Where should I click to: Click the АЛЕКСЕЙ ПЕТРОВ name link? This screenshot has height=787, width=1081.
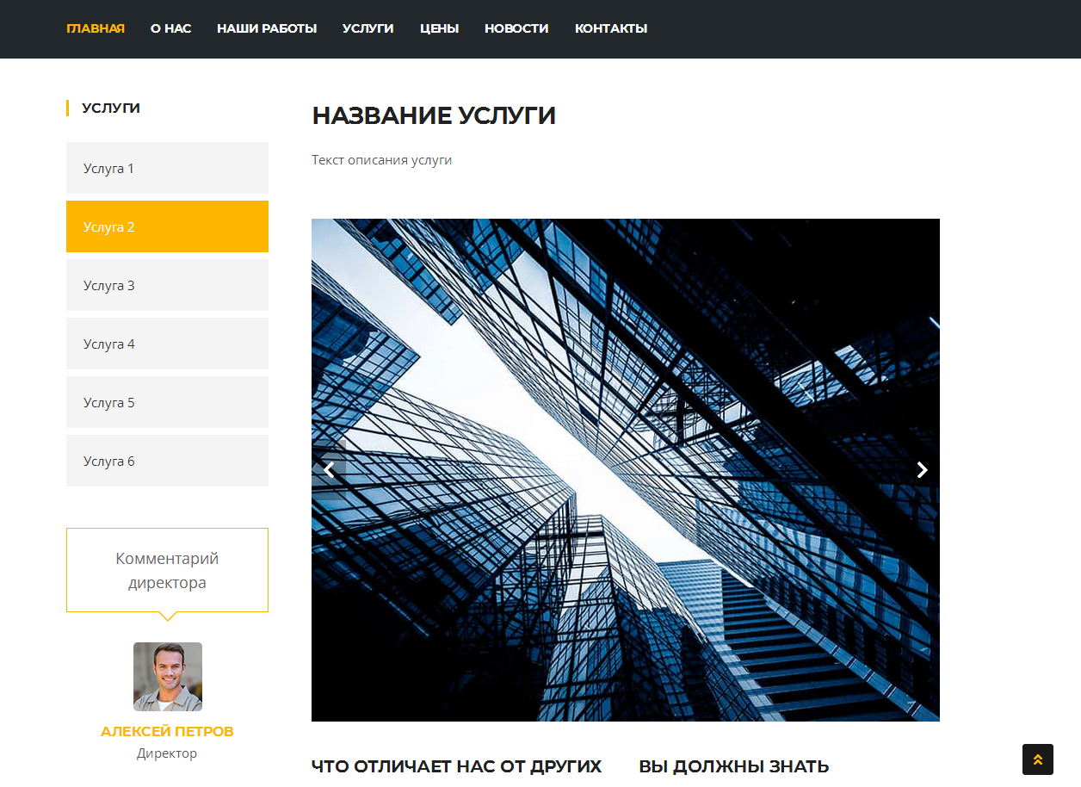coord(167,731)
